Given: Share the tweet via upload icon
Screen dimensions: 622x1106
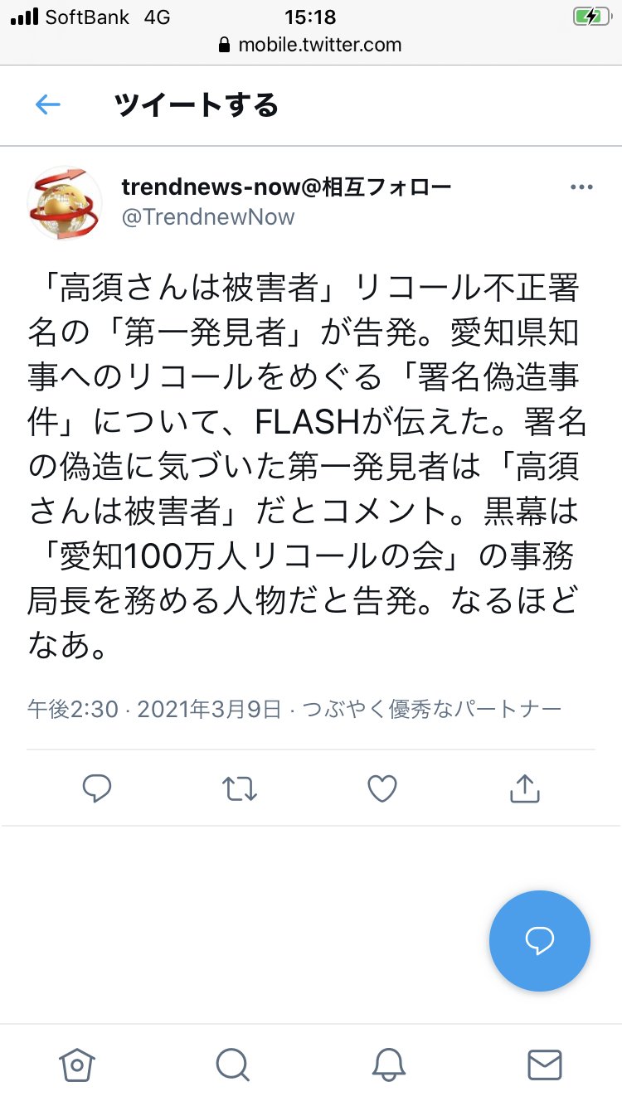Looking at the screenshot, I should point(524,788).
